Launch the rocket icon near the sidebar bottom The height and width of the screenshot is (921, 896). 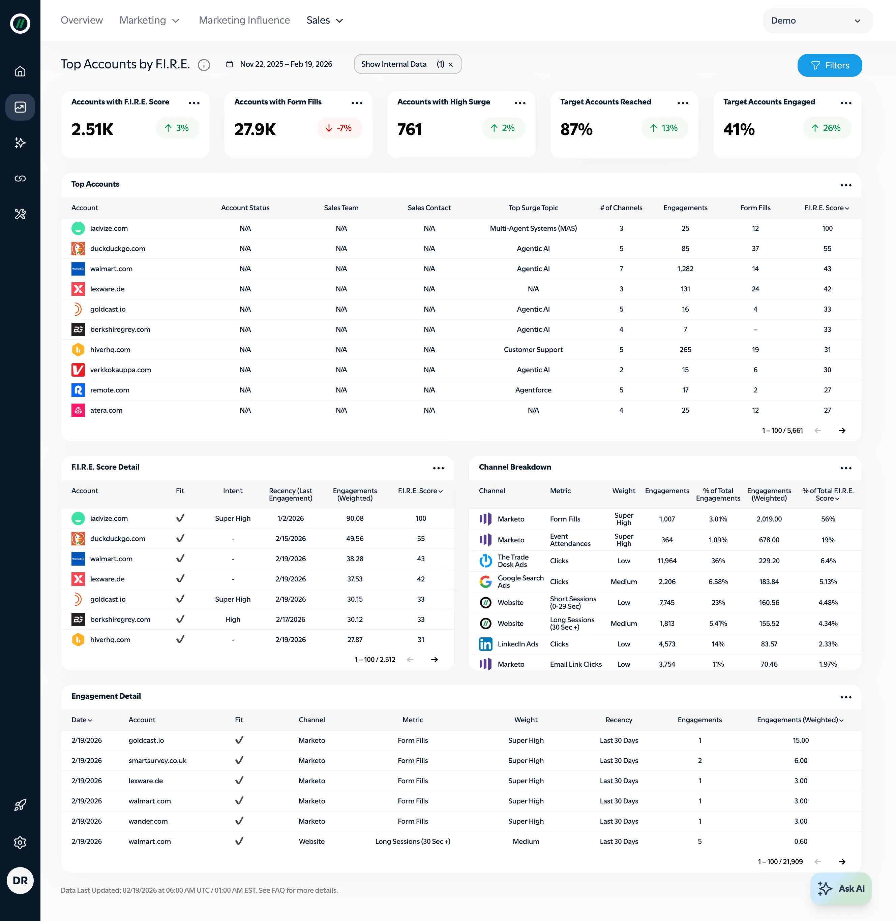pos(20,805)
